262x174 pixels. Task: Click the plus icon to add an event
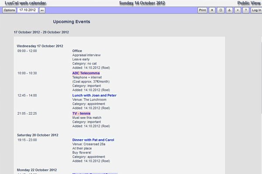click(238, 10)
